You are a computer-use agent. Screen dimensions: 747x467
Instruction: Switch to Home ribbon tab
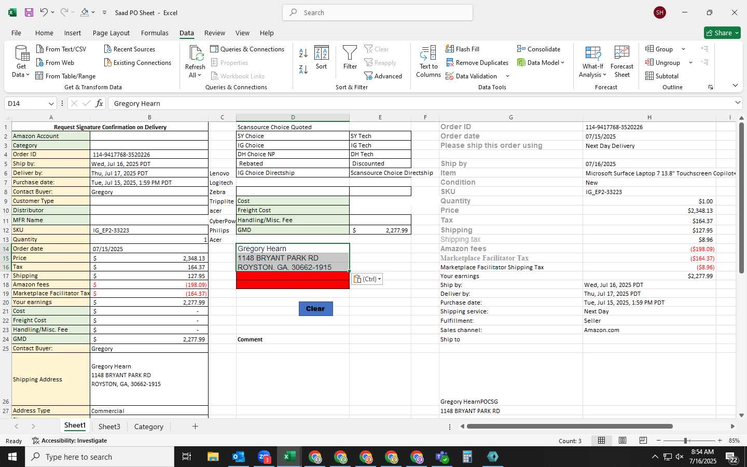tap(44, 33)
